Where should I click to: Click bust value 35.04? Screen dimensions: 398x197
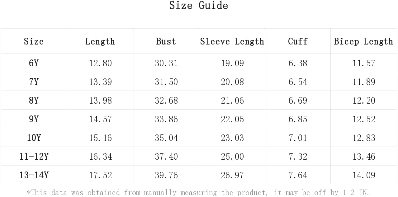click(166, 138)
